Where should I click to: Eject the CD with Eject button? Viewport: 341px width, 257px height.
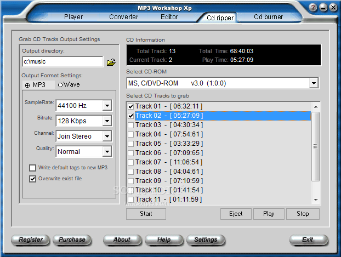click(236, 214)
